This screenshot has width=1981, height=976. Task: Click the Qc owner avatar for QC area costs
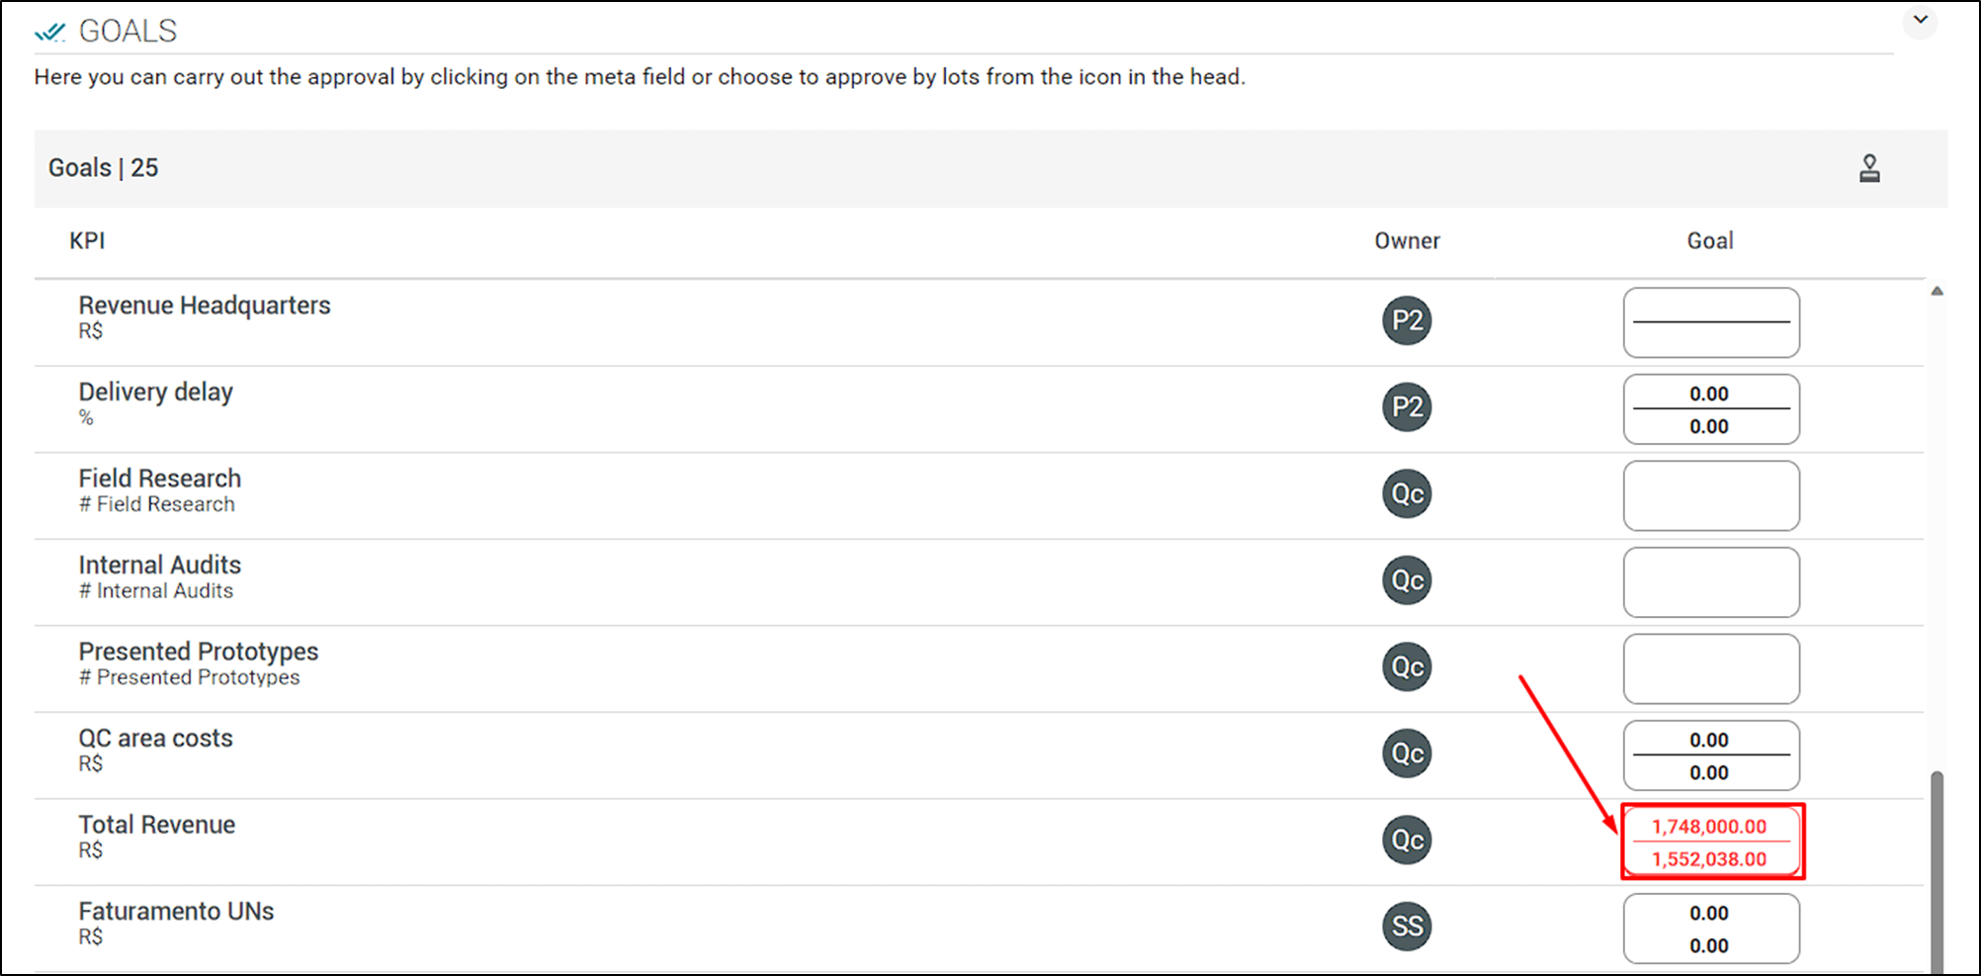click(x=1407, y=754)
